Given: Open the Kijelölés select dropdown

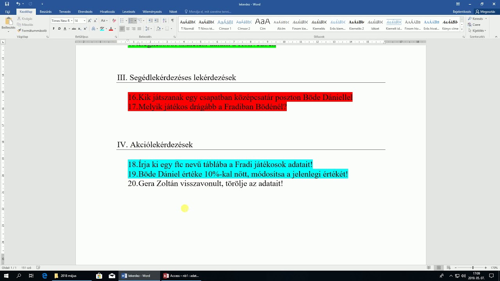Looking at the screenshot, I should (477, 30).
